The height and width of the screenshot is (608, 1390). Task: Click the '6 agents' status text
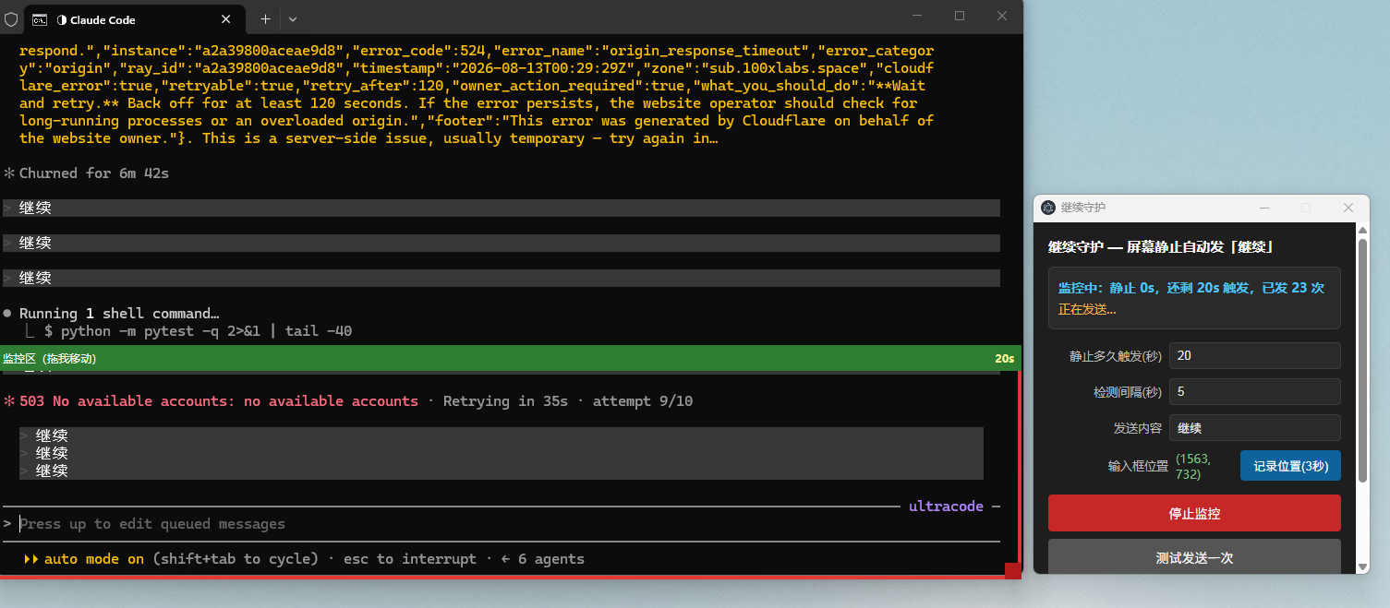(x=551, y=559)
